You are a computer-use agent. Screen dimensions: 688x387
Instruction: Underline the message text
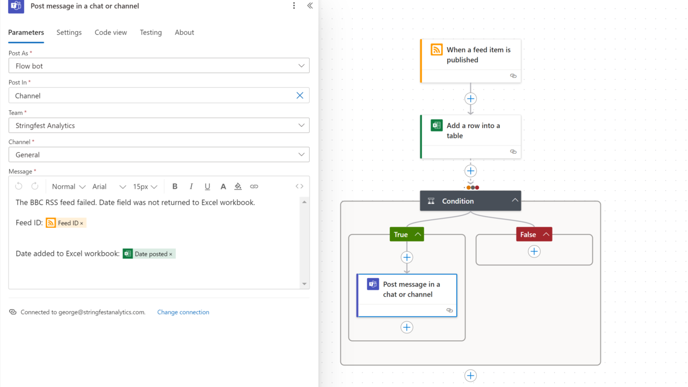[x=207, y=187]
